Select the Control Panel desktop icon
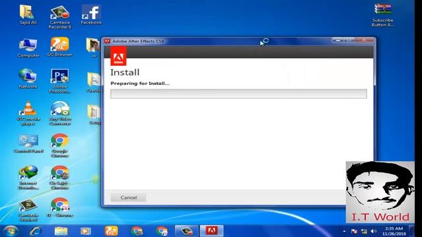The width and height of the screenshot is (422, 237). pos(28,144)
